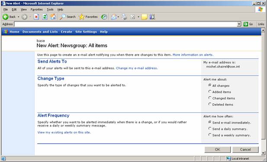Open the Mail envelope icon
The image size is (267, 162).
(x=114, y=17)
